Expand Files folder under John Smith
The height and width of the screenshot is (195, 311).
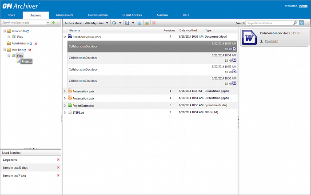coord(9,37)
